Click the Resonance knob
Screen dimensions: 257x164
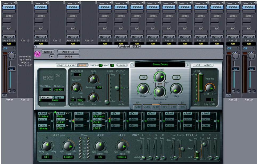coord(160,92)
